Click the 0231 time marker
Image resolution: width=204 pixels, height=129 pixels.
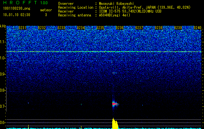22,28
